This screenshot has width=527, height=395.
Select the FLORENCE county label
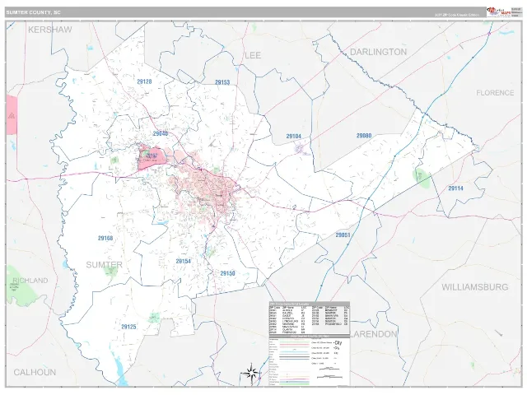tap(495, 93)
